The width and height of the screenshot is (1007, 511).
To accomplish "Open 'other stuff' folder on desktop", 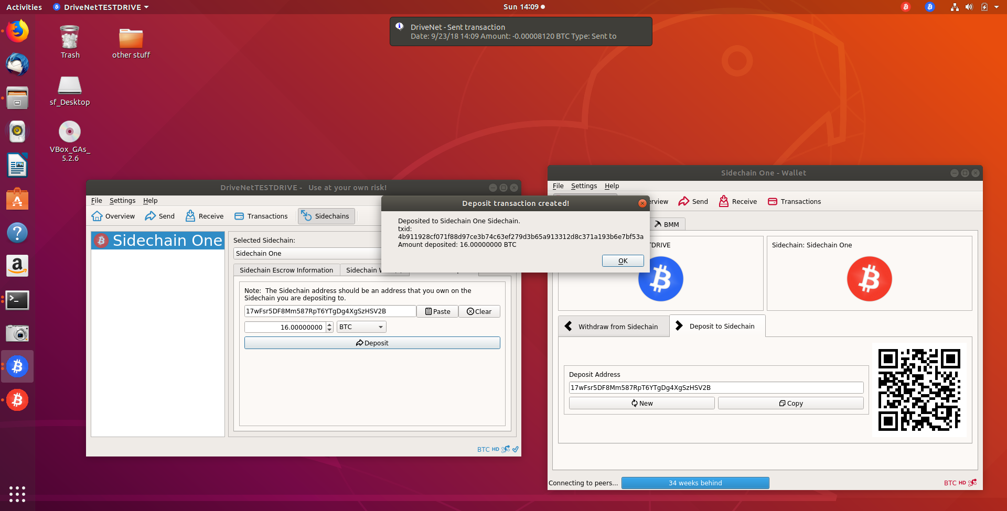I will pyautogui.click(x=131, y=42).
